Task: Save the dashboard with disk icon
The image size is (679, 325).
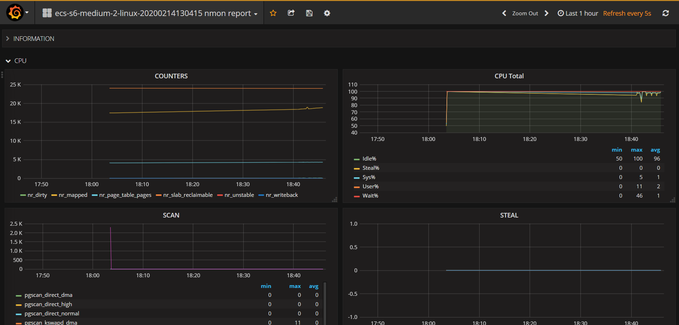Action: [309, 13]
